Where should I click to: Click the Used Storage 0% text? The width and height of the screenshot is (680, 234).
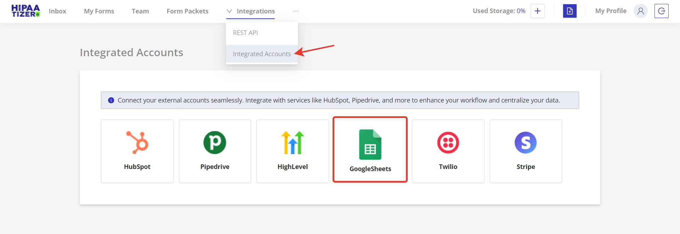point(499,11)
